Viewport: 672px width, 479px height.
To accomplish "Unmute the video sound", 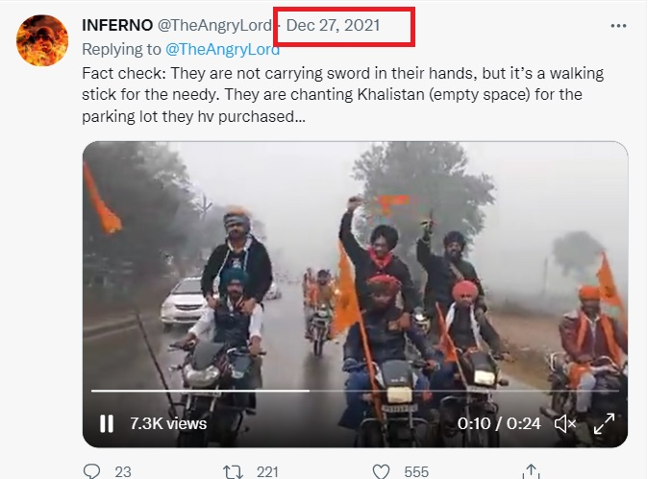I will (566, 423).
